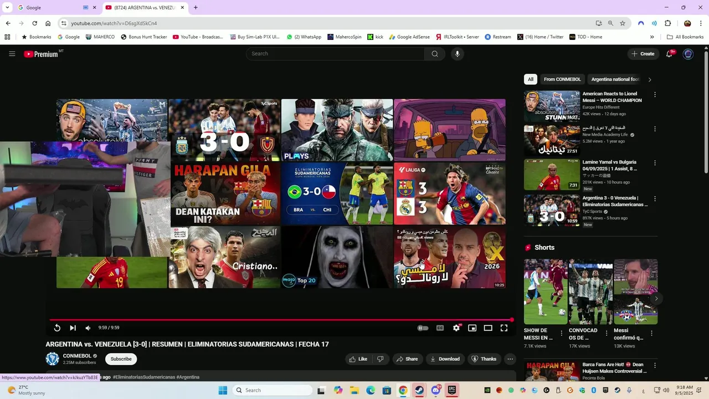Click the address bar URL
The height and width of the screenshot is (399, 709).
pos(114,23)
